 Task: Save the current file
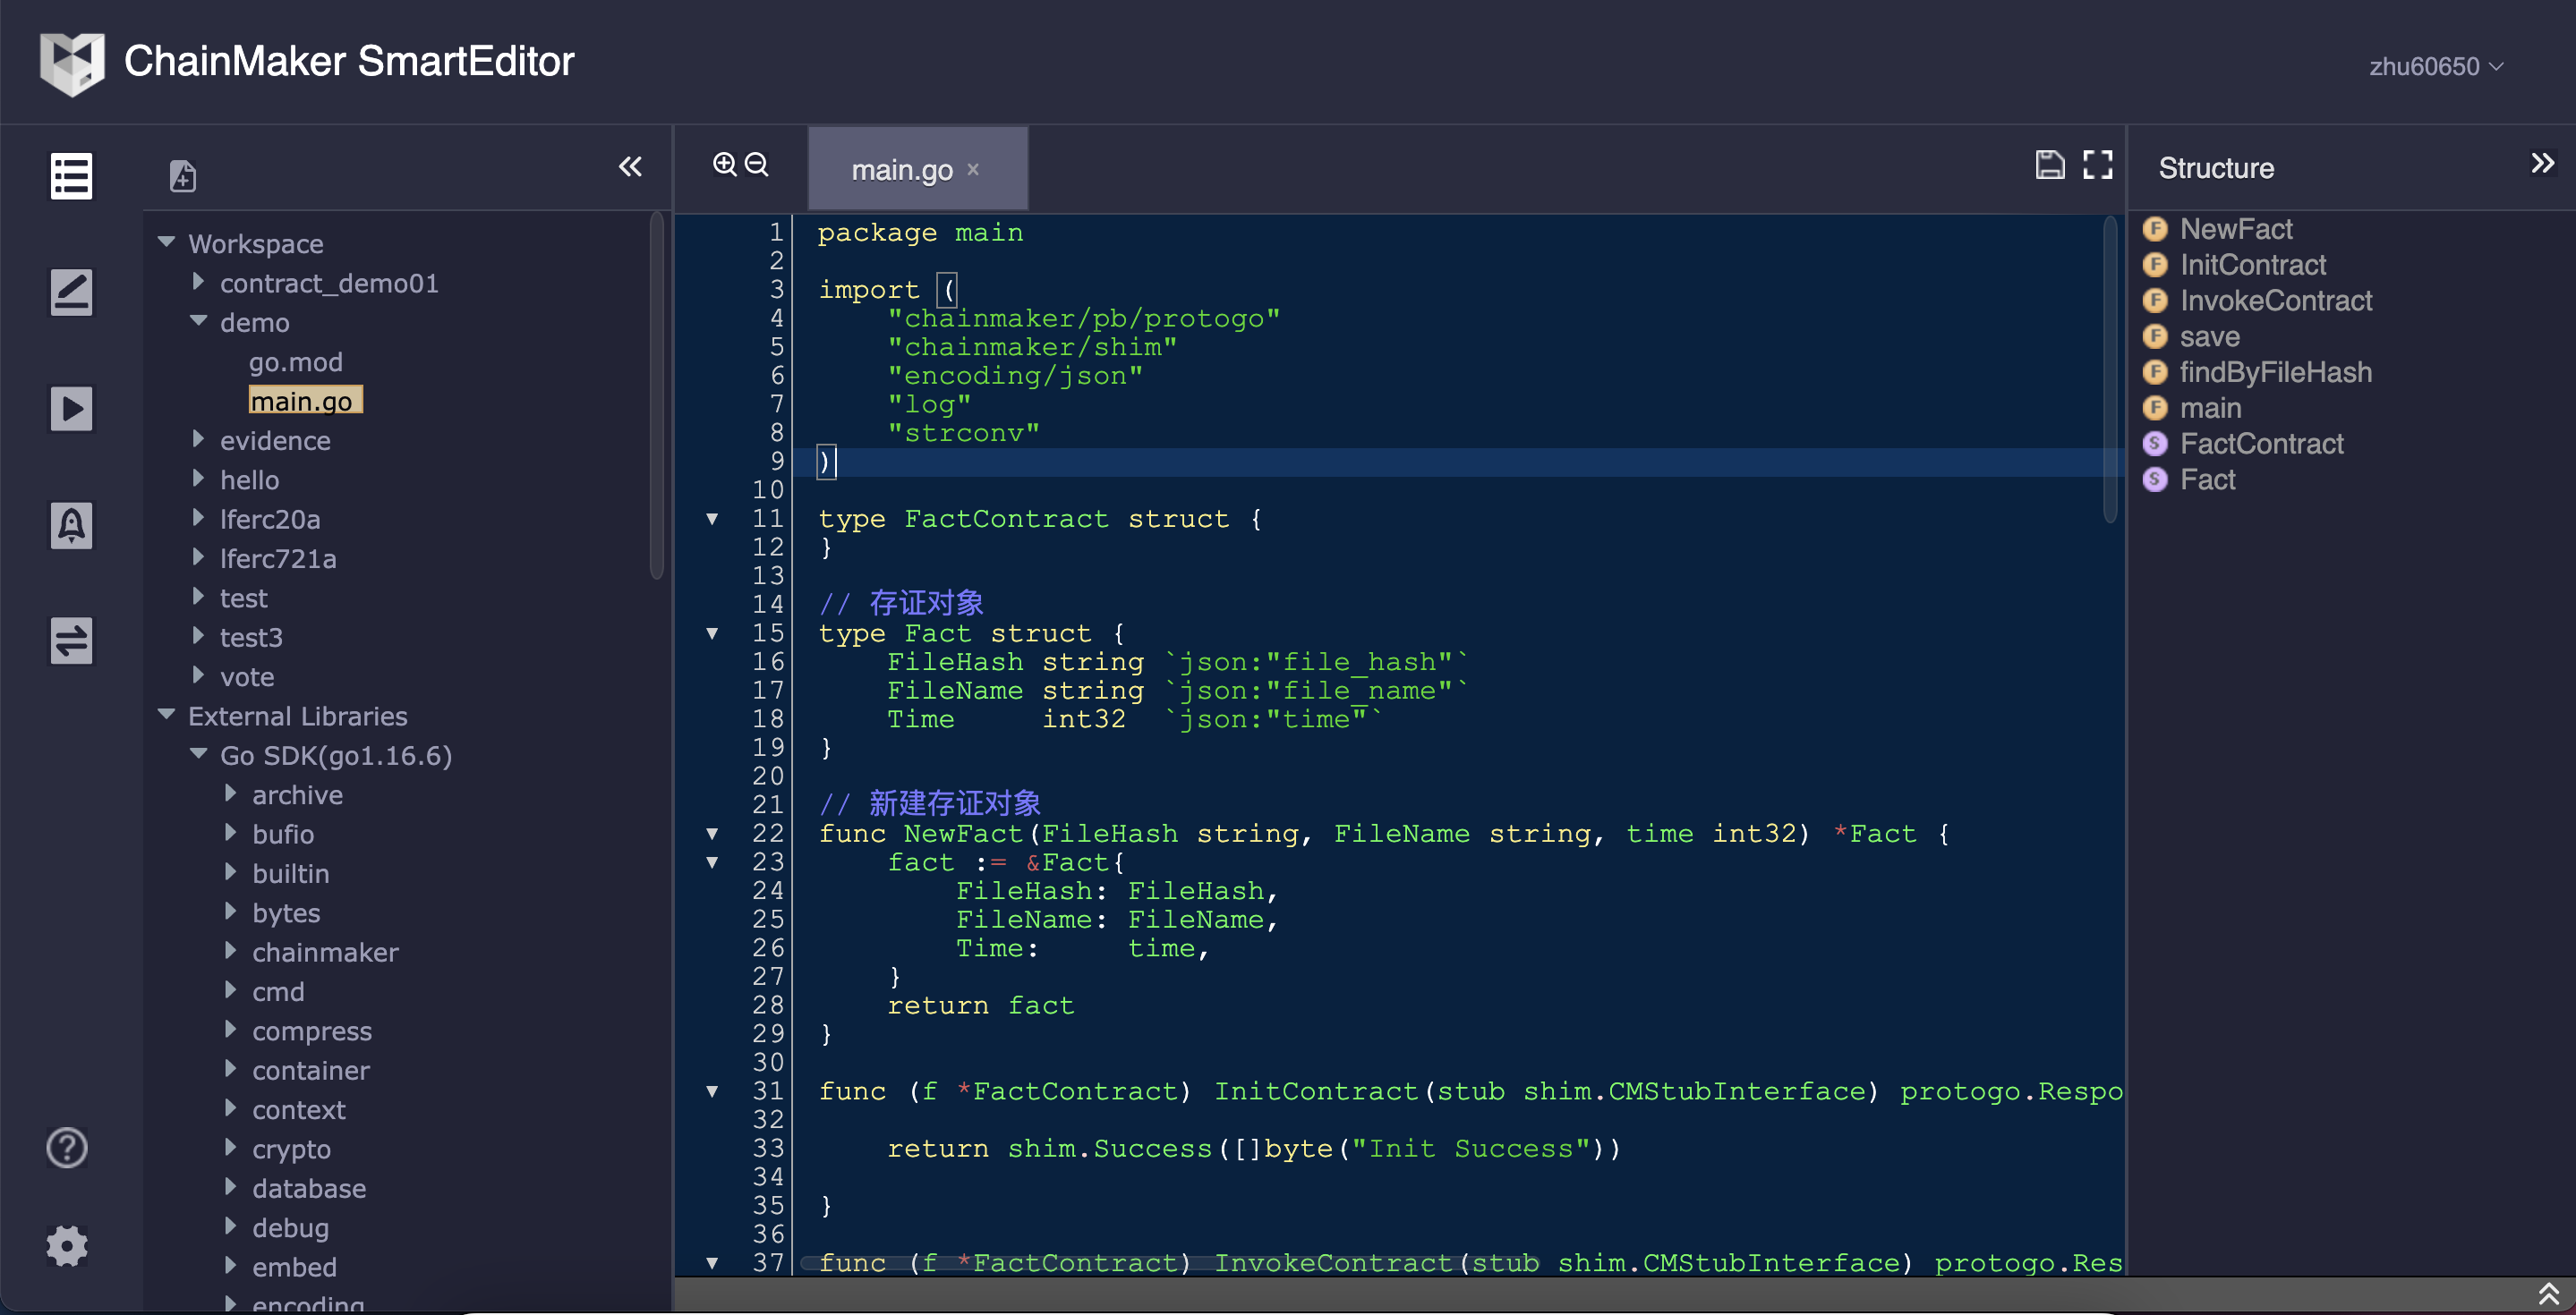pos(2049,165)
